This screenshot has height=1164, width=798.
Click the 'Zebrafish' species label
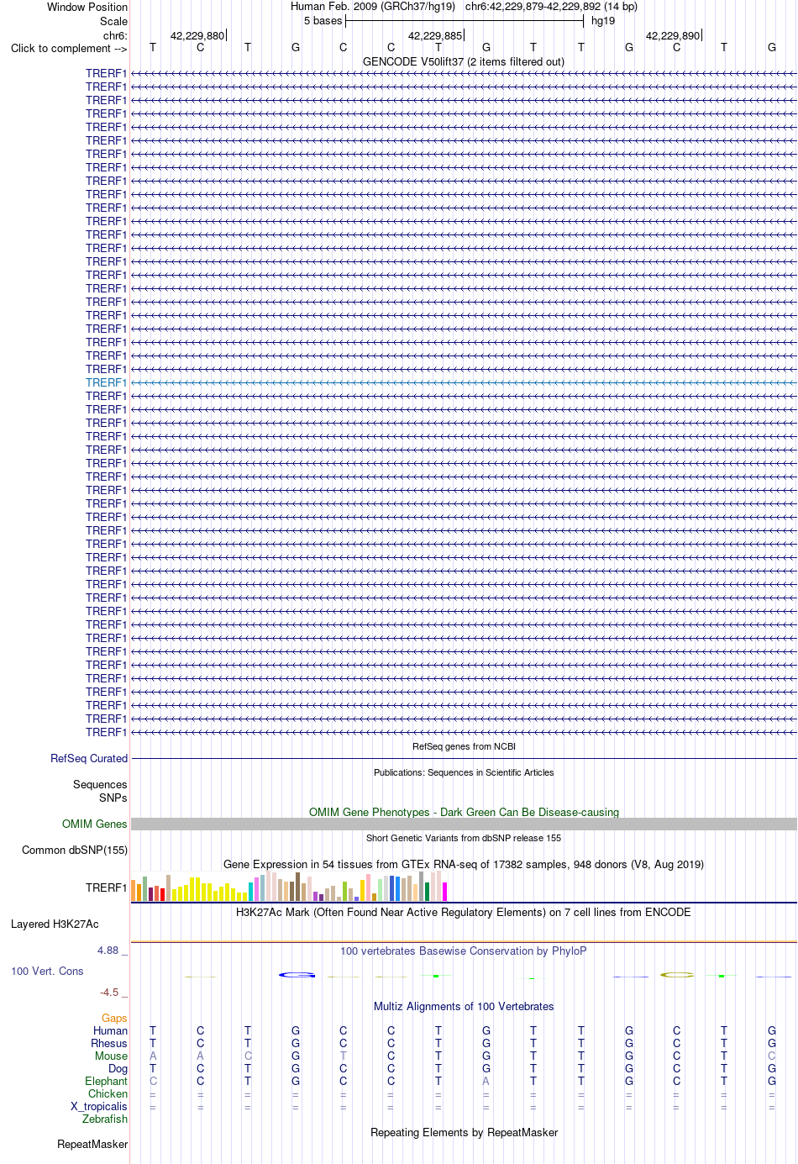[105, 1119]
